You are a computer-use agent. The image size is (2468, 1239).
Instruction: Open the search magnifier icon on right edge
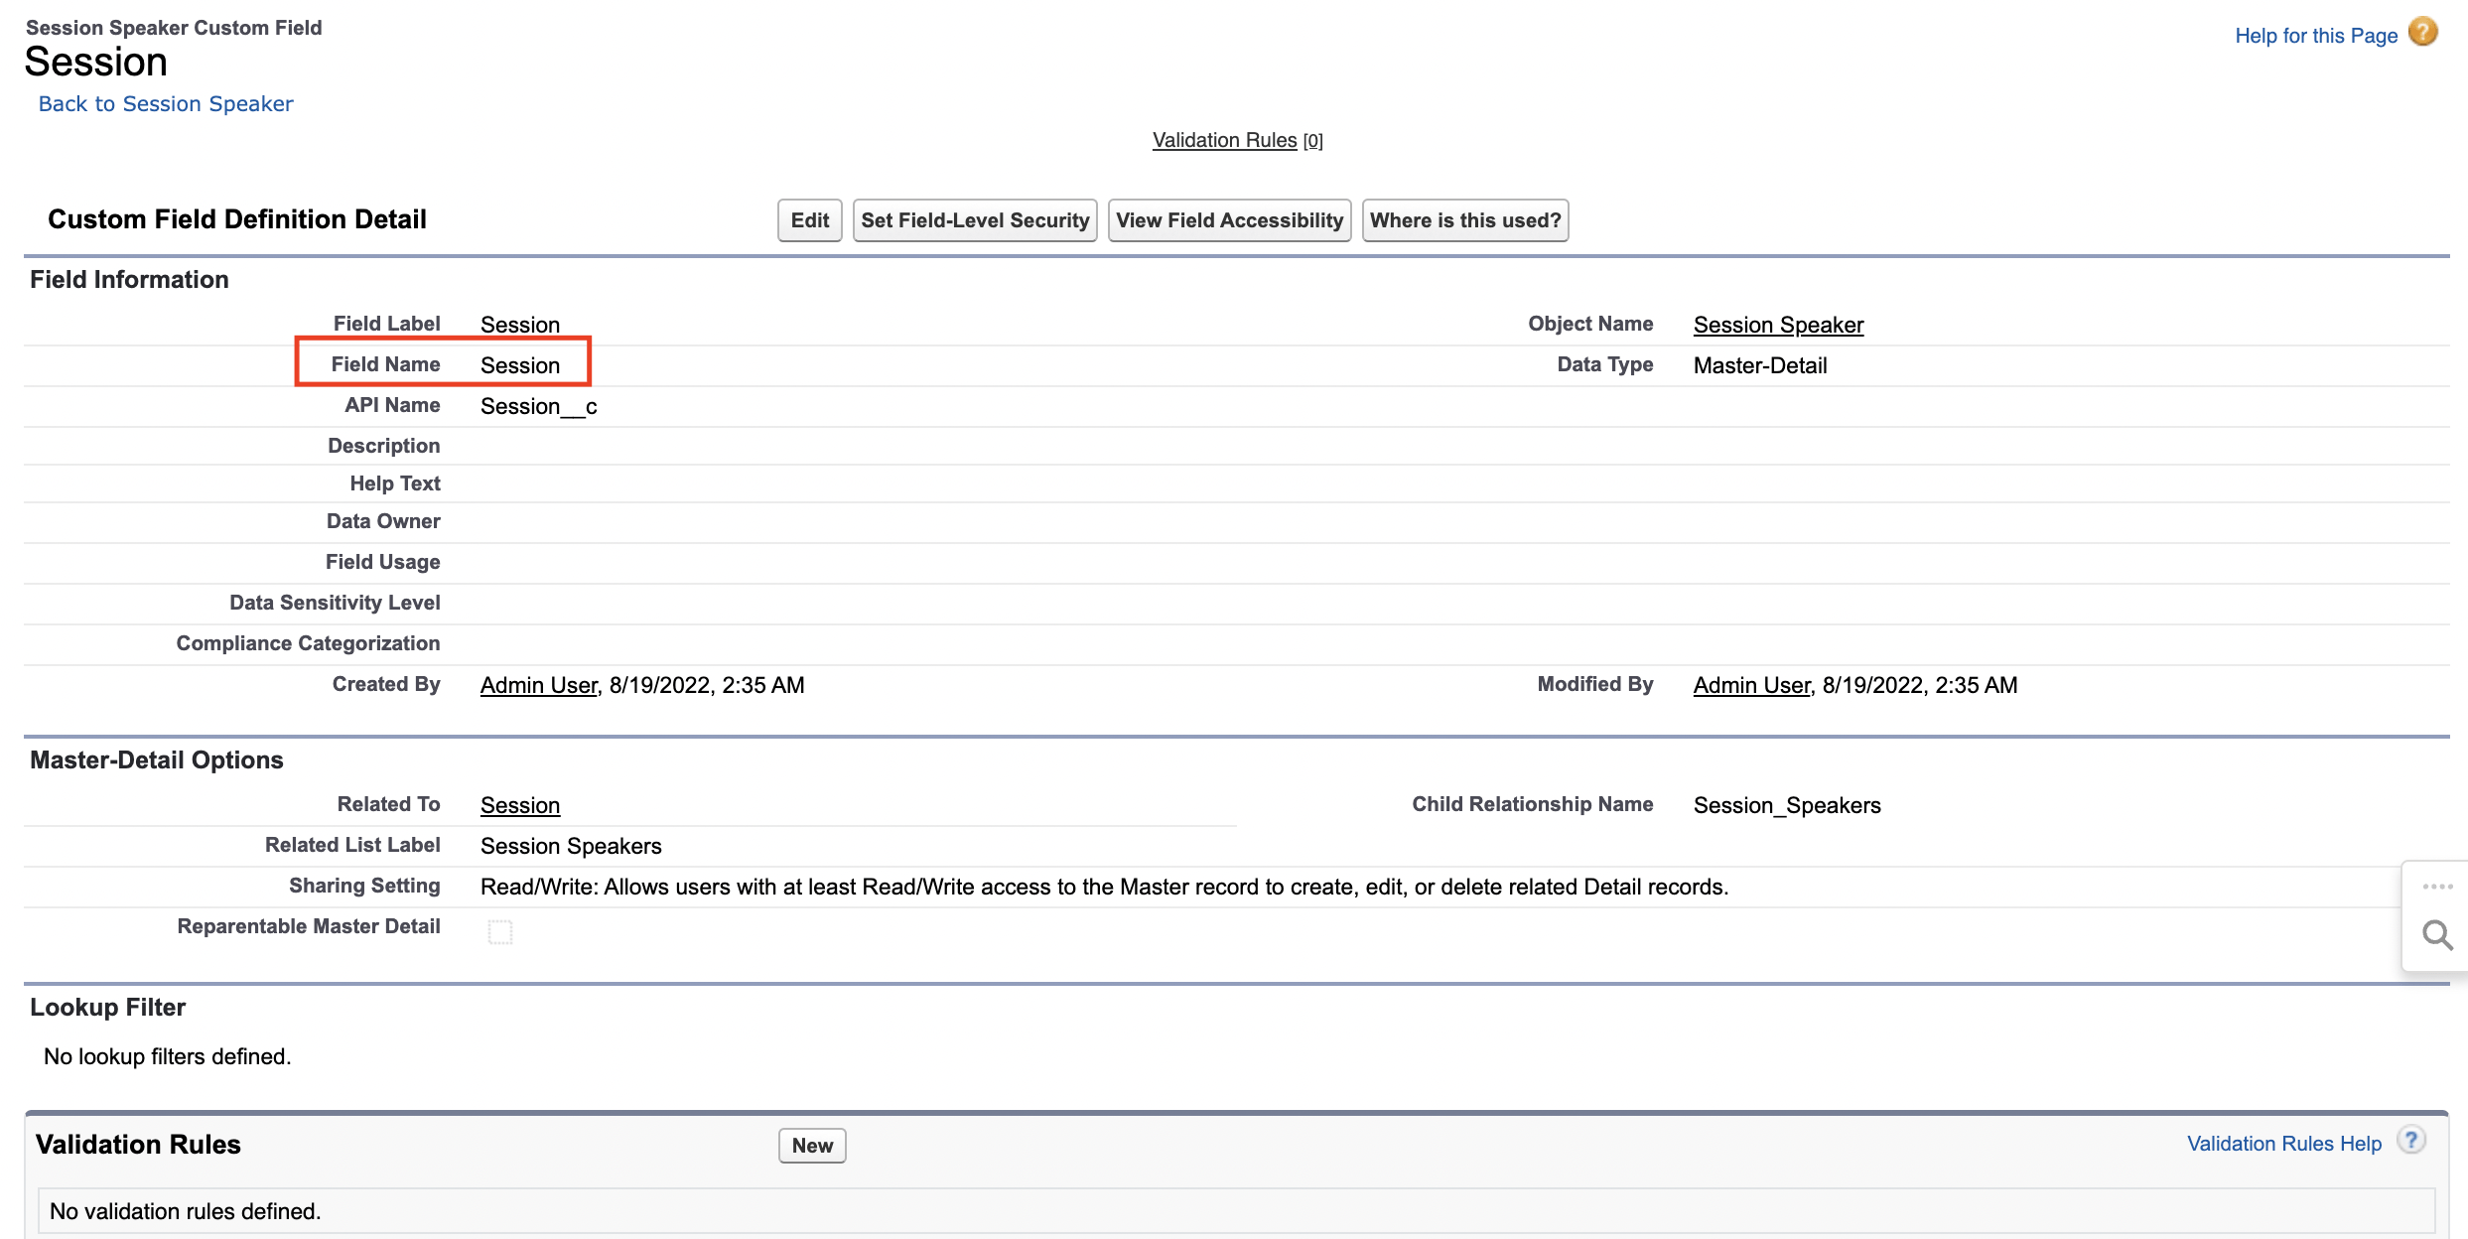pos(2437,934)
